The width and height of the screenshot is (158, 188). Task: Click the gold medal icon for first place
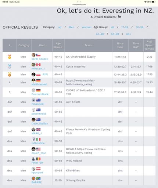(x=10, y=57)
